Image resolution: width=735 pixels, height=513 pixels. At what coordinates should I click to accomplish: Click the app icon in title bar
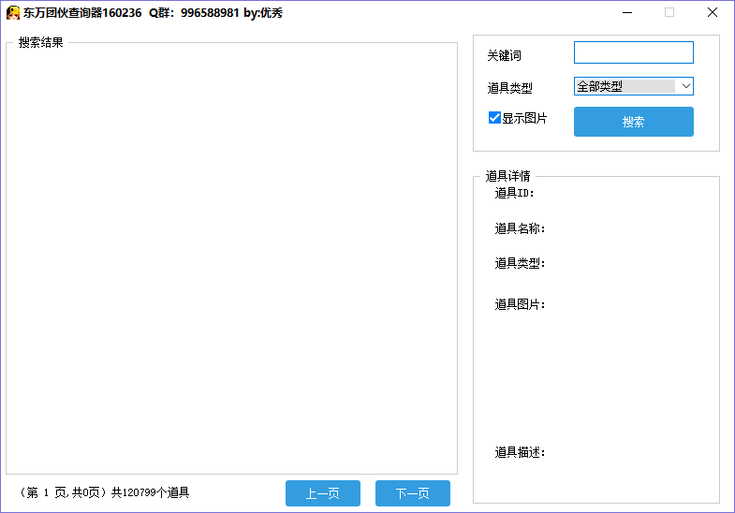point(13,13)
